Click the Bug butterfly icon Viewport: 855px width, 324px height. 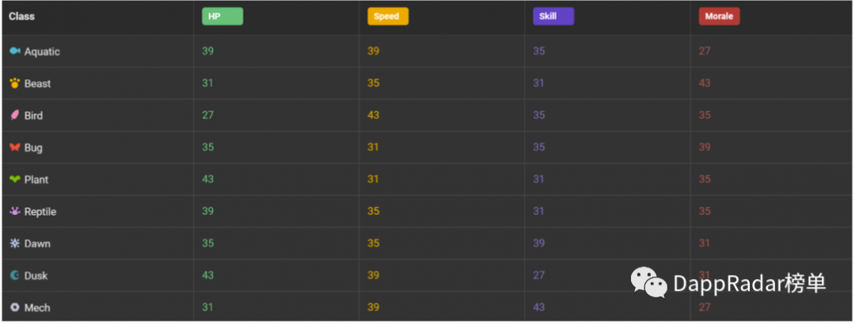(x=15, y=148)
